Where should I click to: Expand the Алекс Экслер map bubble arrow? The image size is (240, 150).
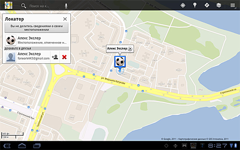[130, 49]
